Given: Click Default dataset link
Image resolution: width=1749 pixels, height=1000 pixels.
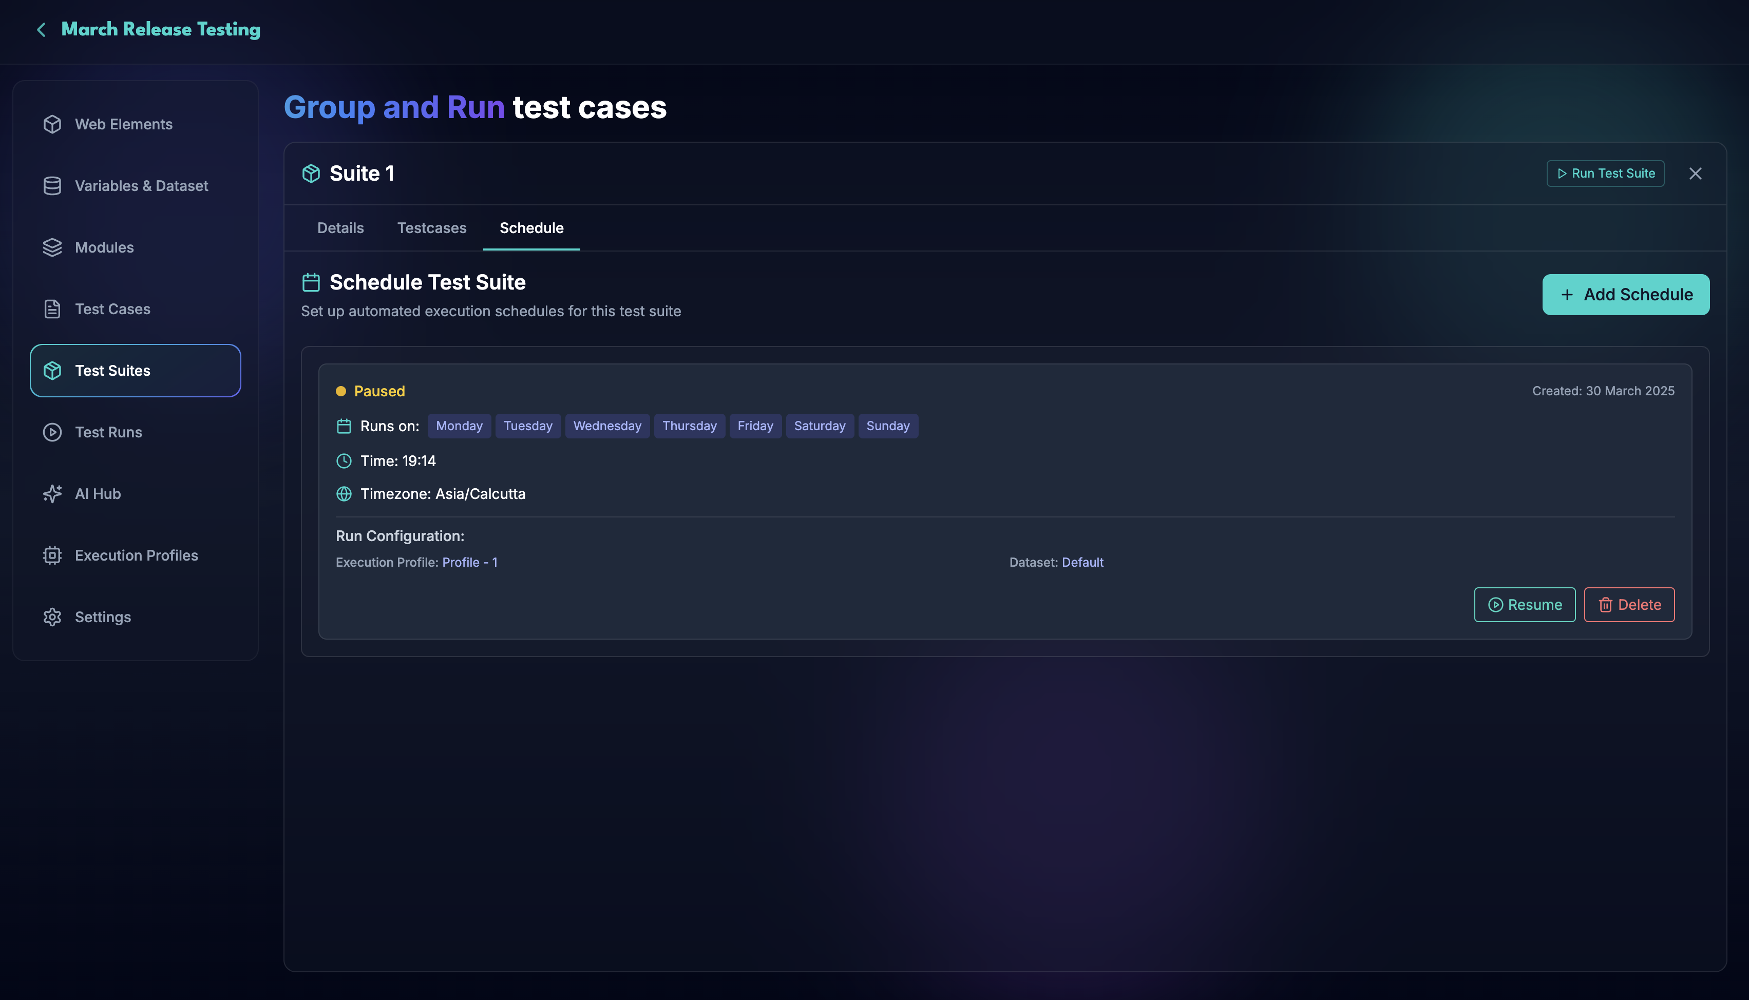Looking at the screenshot, I should [x=1082, y=563].
